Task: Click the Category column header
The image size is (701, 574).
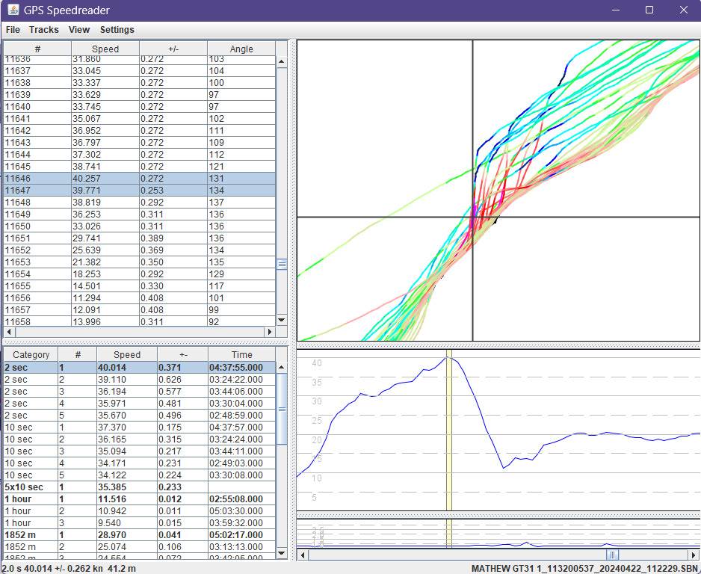Action: point(31,355)
